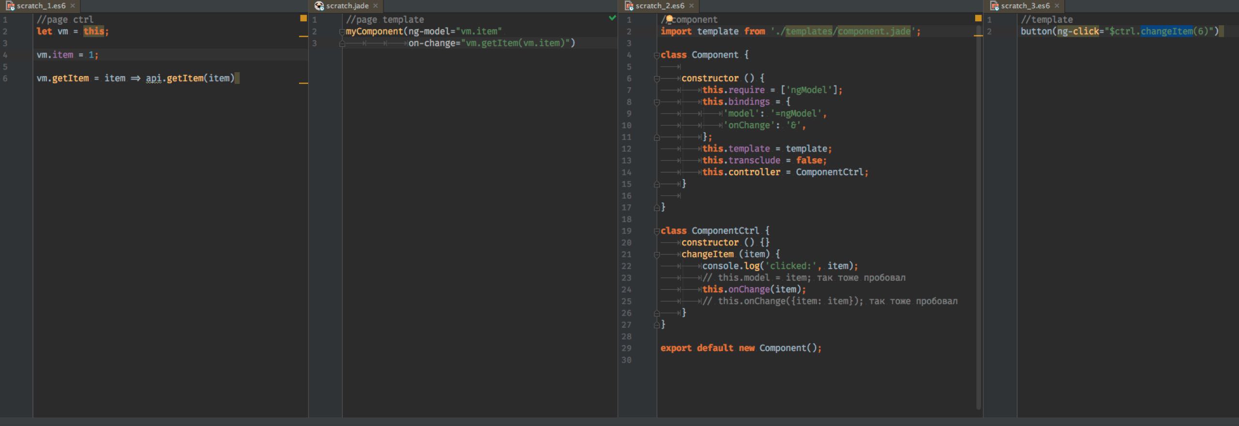Screen dimensions: 1239x426
Task: Click the fold end marker on line 17
Action: pyautogui.click(x=657, y=208)
